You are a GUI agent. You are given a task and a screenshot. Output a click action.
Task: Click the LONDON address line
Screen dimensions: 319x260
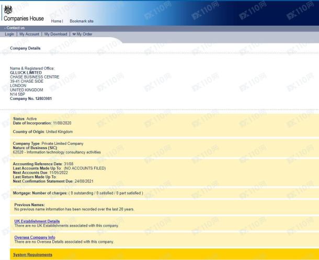[x=18, y=85]
